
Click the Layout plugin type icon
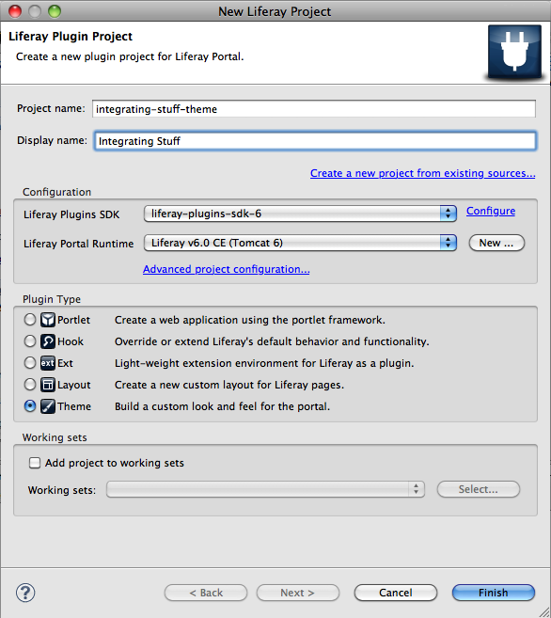[48, 385]
